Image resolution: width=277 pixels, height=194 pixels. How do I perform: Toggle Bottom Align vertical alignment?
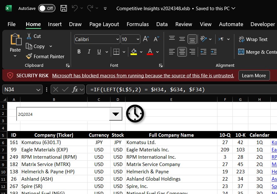coord(192,39)
